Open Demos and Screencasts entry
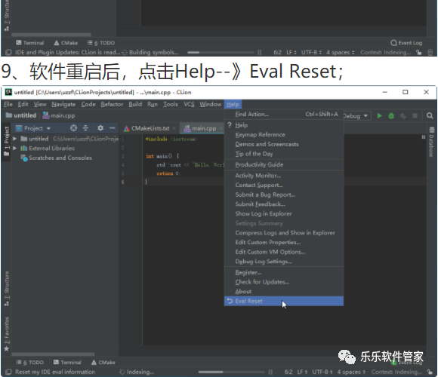438x377 pixels. (284, 145)
